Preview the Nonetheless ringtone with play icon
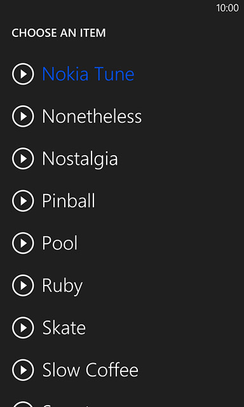Screen dimensions: 244x407 pos(23,116)
